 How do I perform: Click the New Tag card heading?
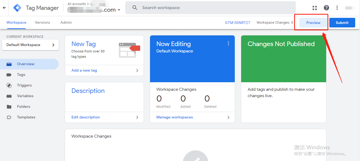[x=83, y=44]
